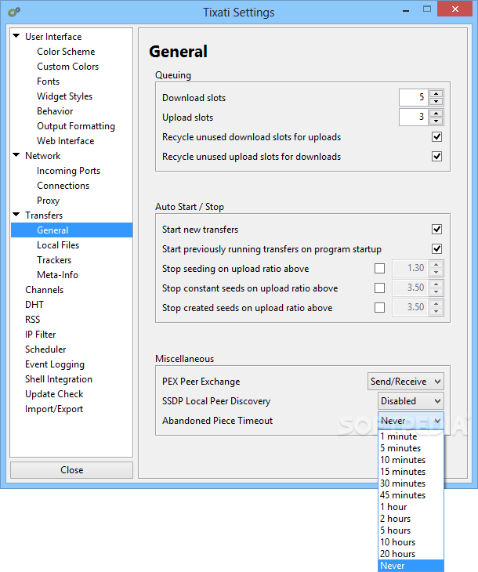The width and height of the screenshot is (478, 572).
Task: Enable Stop constant seeds on upload ratio
Action: (379, 288)
